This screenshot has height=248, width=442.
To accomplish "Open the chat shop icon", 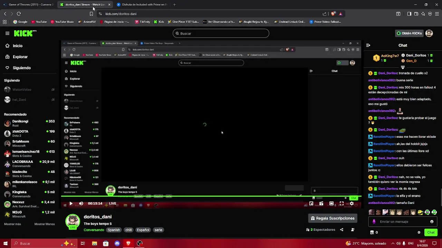I will (372, 232).
